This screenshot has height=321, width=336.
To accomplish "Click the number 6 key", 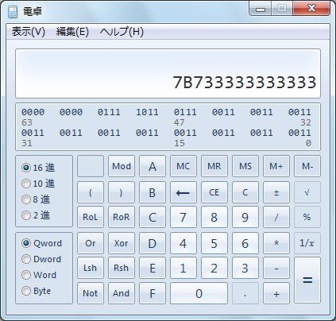I will click(x=245, y=243).
